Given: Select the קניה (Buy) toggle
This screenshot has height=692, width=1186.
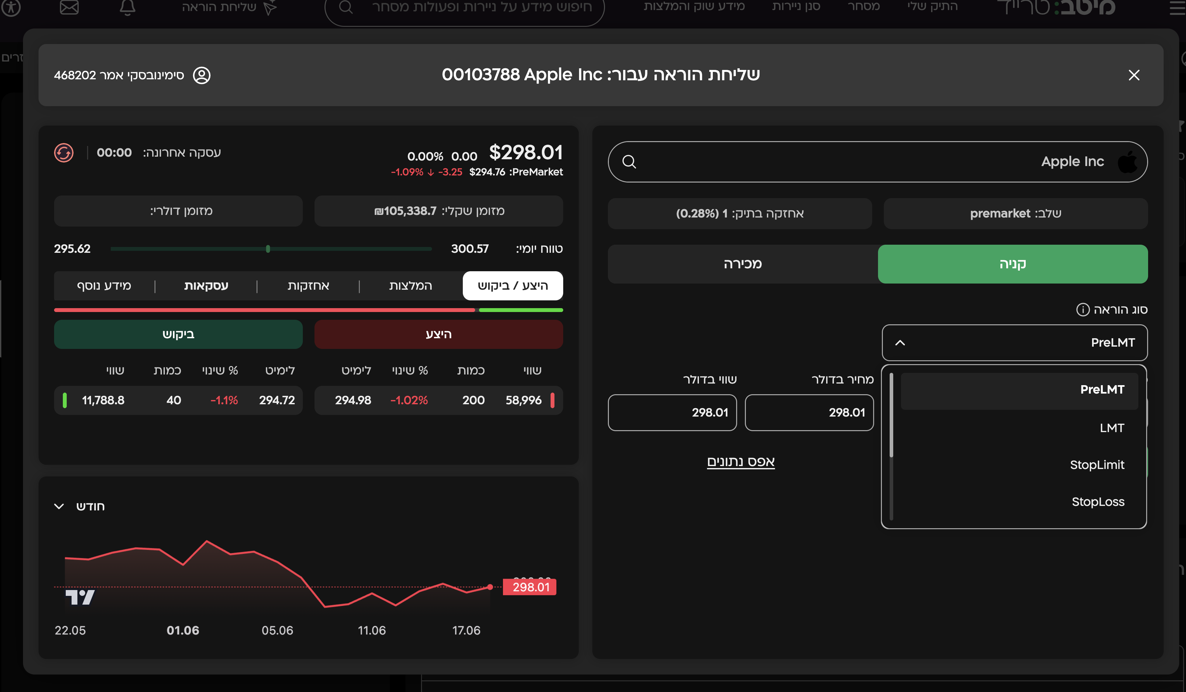Looking at the screenshot, I should [x=1013, y=264].
